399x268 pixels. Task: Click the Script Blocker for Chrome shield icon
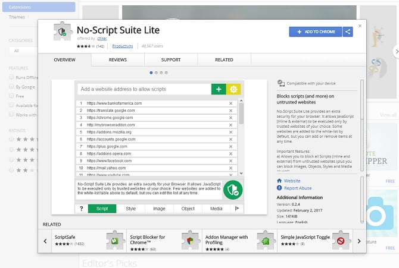[x=190, y=240]
